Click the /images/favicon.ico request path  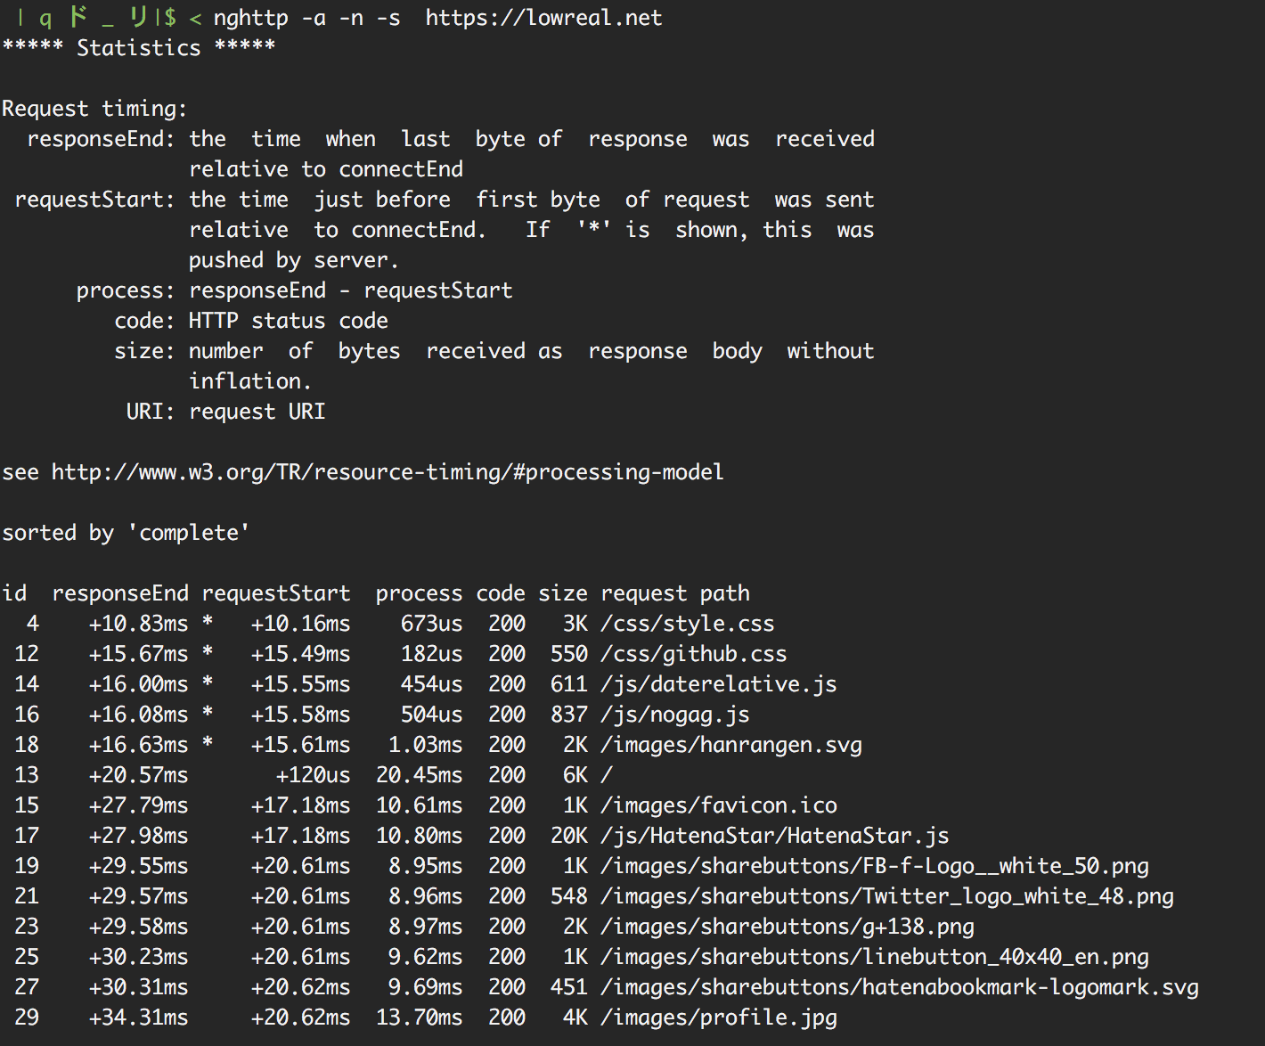[x=719, y=805]
